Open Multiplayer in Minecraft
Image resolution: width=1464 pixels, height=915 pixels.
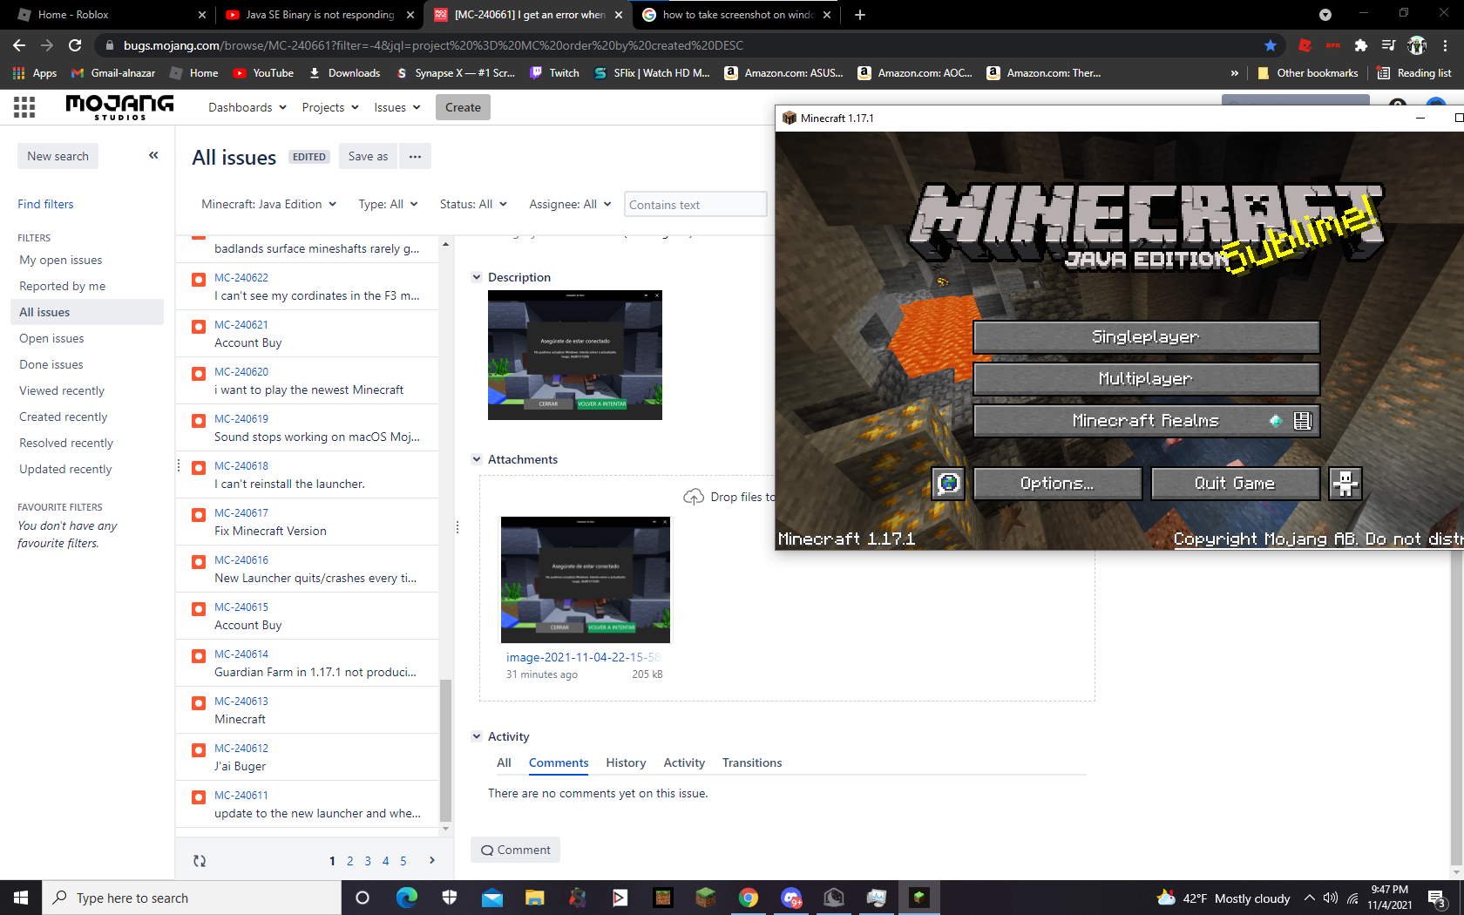click(1146, 378)
